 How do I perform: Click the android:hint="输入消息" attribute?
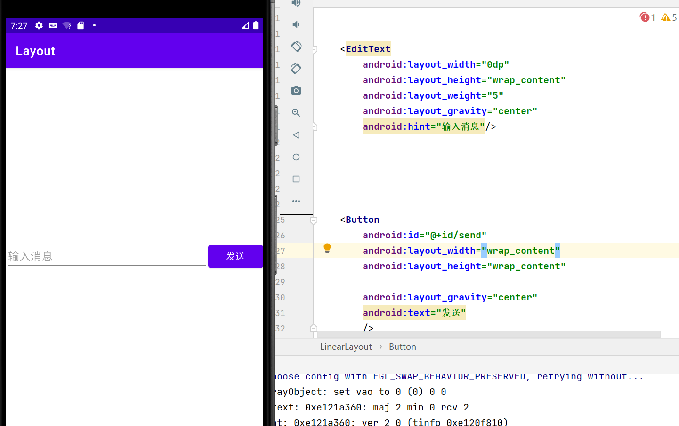(424, 126)
